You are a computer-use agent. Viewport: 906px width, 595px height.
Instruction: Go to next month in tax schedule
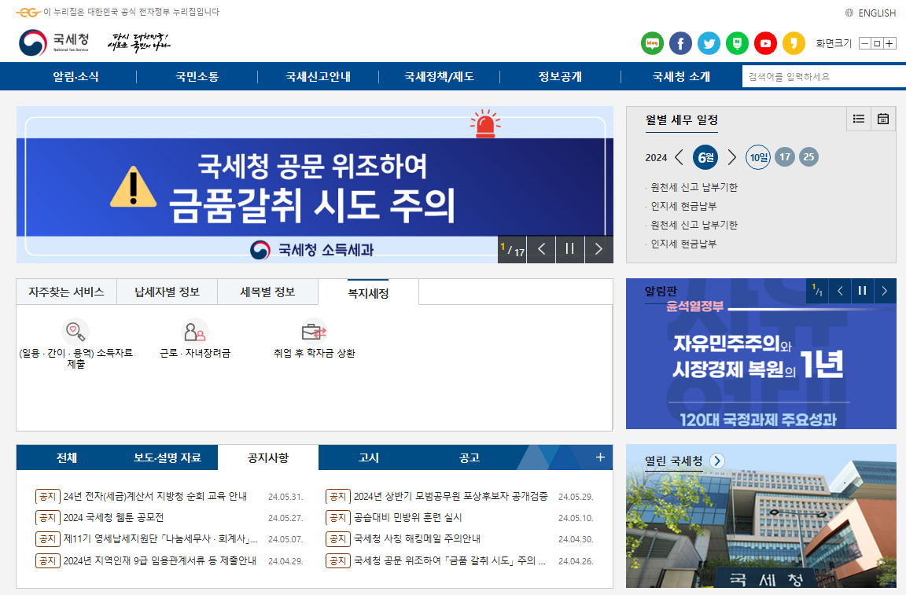[x=731, y=157]
